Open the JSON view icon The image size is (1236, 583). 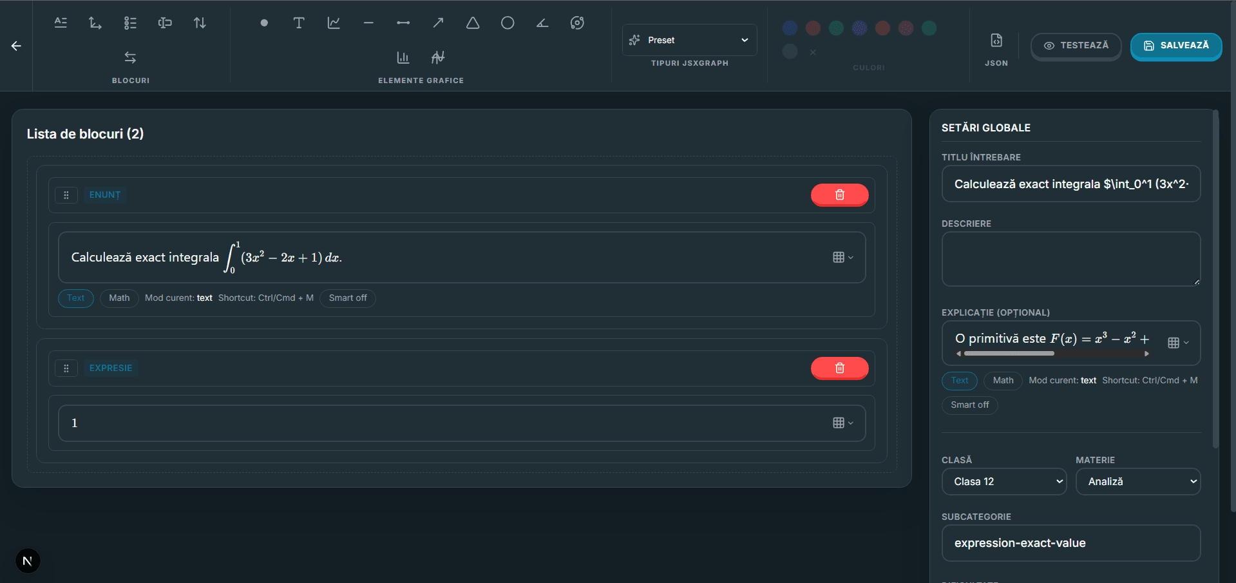pyautogui.click(x=996, y=41)
